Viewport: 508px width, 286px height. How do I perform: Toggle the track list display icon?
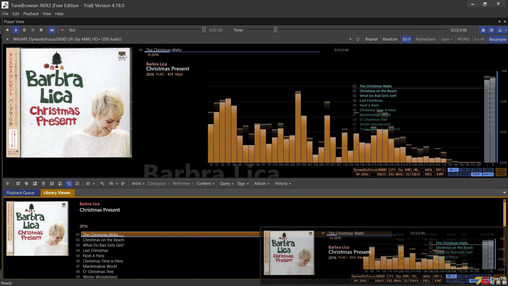(492, 30)
